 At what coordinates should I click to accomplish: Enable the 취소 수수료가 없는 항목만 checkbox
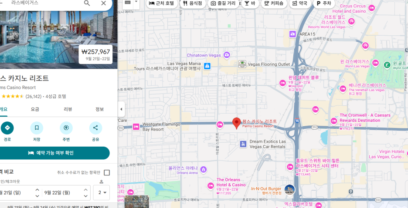[107, 173]
